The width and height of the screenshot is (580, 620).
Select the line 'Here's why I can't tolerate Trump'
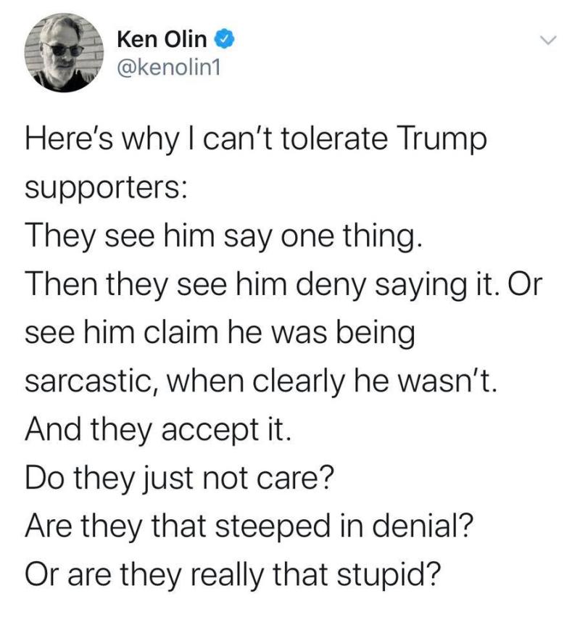(256, 140)
